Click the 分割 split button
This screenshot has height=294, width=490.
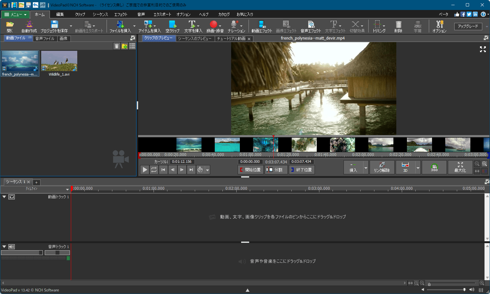click(x=276, y=170)
